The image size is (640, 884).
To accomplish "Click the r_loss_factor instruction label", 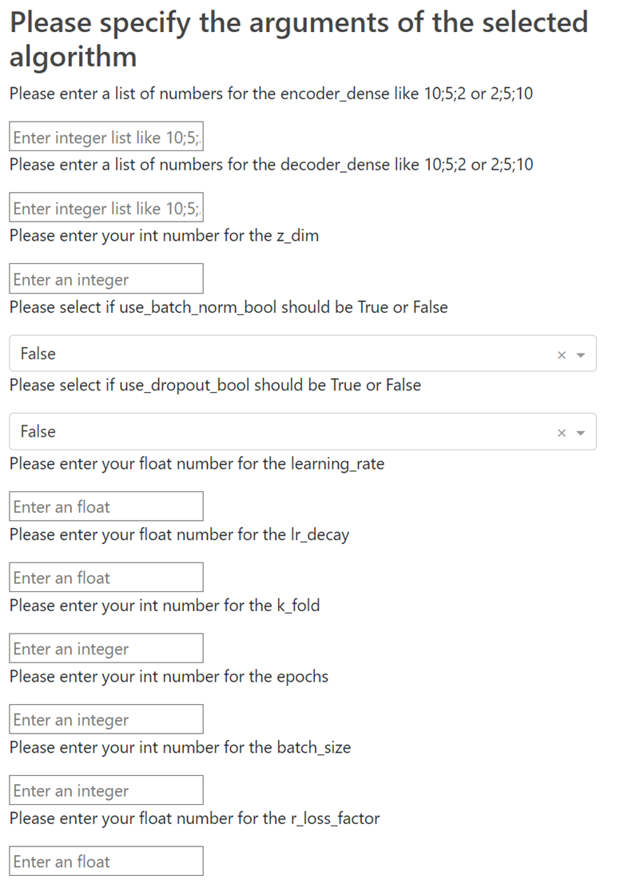I will click(x=195, y=818).
